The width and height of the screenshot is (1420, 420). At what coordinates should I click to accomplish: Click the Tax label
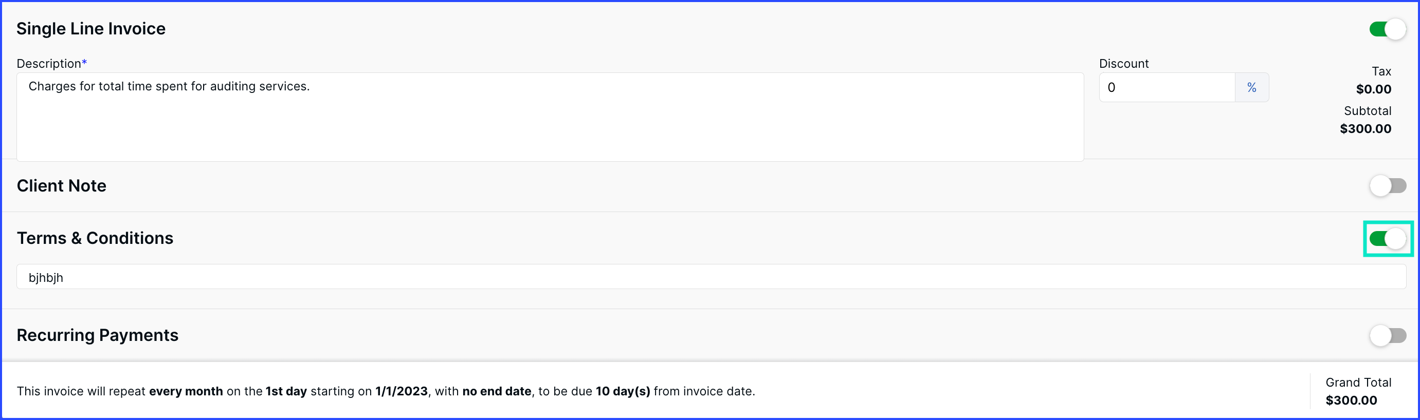pos(1381,71)
